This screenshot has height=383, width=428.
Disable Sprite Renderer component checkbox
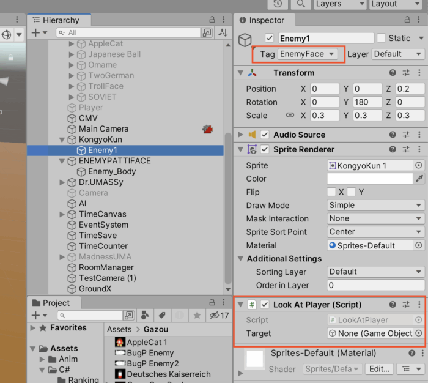[265, 149]
